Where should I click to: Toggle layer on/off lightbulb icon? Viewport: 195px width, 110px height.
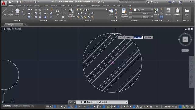pyautogui.click(x=78, y=9)
